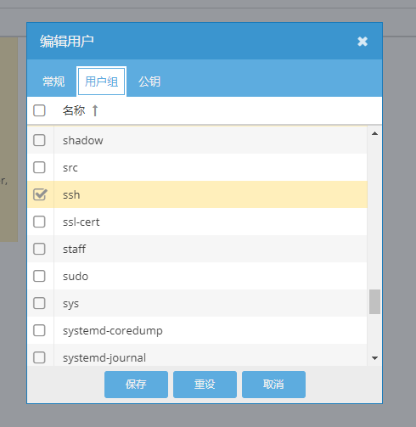Check the ssl-cert group checkbox

(39, 222)
